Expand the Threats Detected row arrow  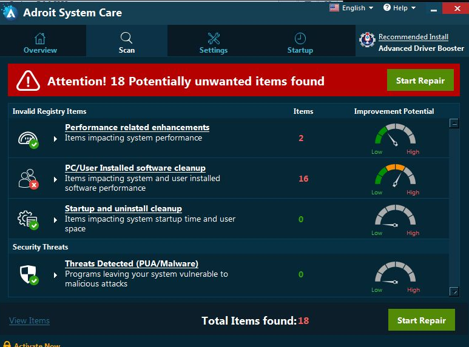click(56, 275)
